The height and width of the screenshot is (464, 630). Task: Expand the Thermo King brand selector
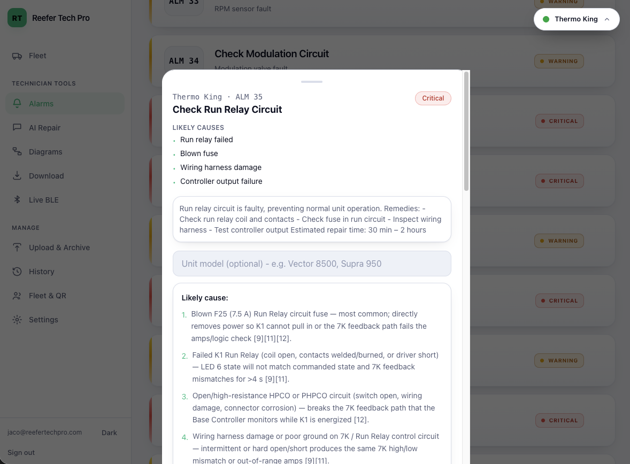(x=576, y=19)
